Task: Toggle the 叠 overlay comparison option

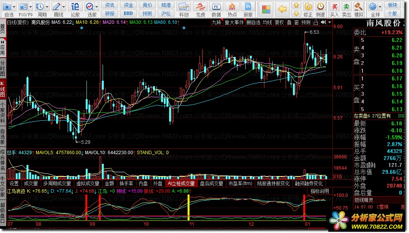Action: [289, 23]
